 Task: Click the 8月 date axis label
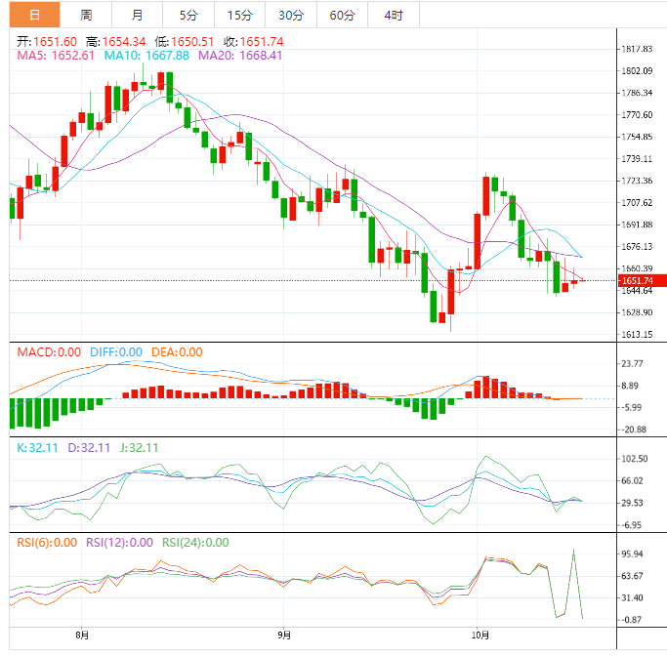click(82, 635)
